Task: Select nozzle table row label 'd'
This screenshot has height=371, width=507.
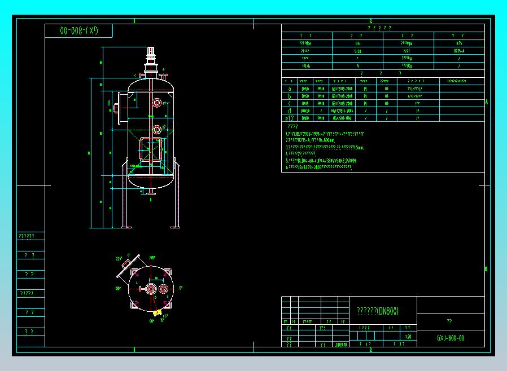Action: click(x=290, y=111)
